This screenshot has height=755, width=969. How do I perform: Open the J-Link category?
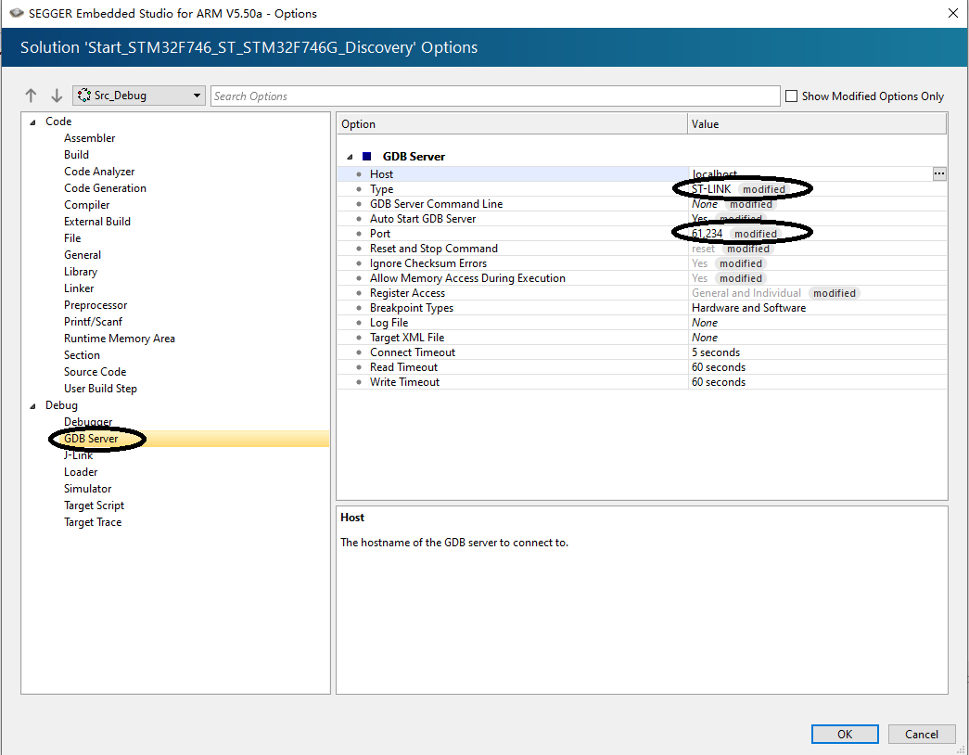[79, 455]
